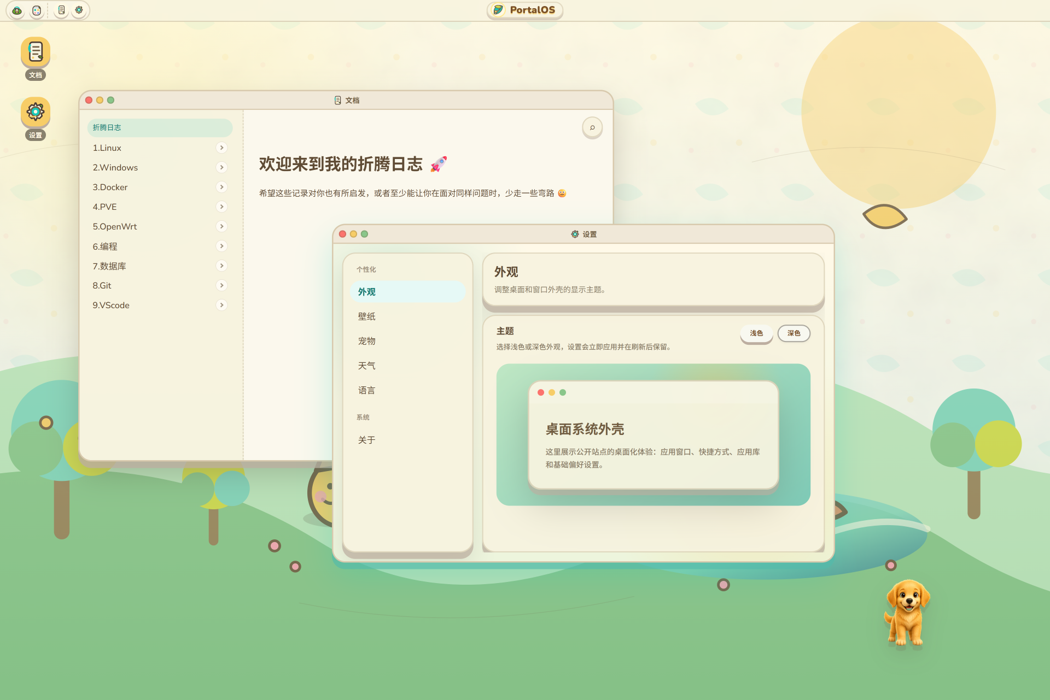The height and width of the screenshot is (700, 1050).
Task: Expand the 5.OpenWrt chevron
Action: 221,226
